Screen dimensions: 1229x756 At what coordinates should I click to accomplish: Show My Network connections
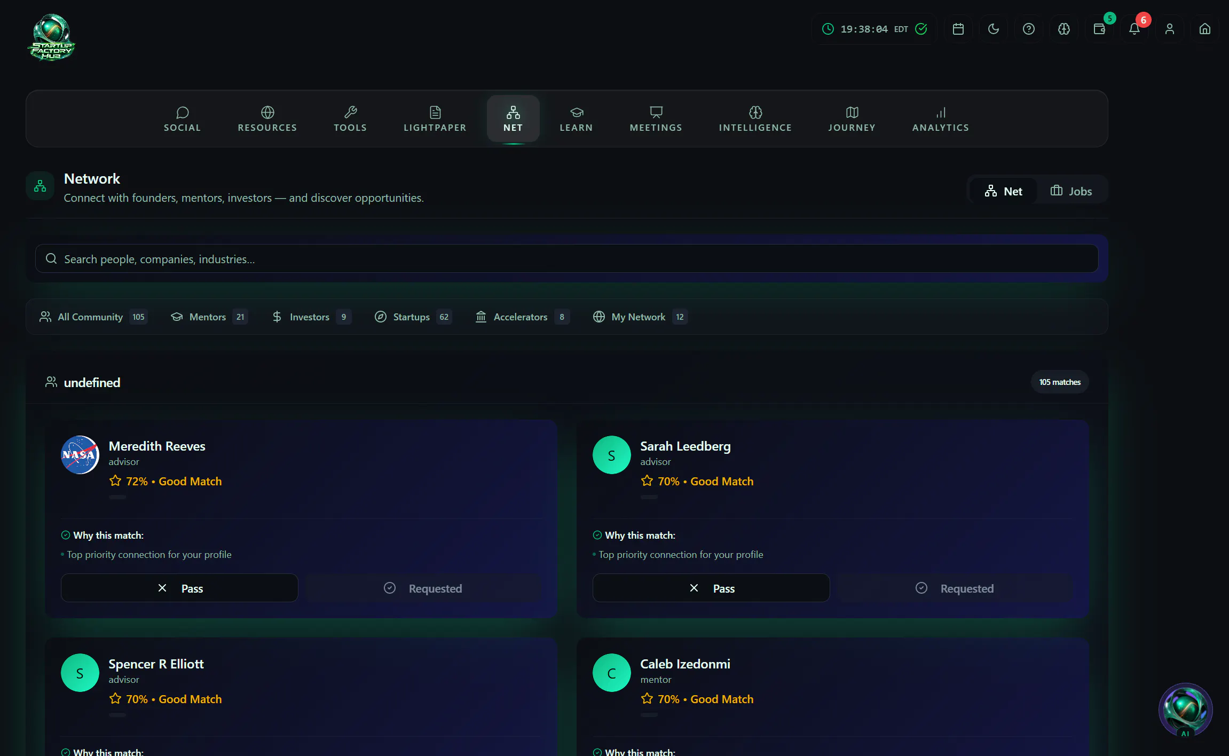tap(640, 317)
